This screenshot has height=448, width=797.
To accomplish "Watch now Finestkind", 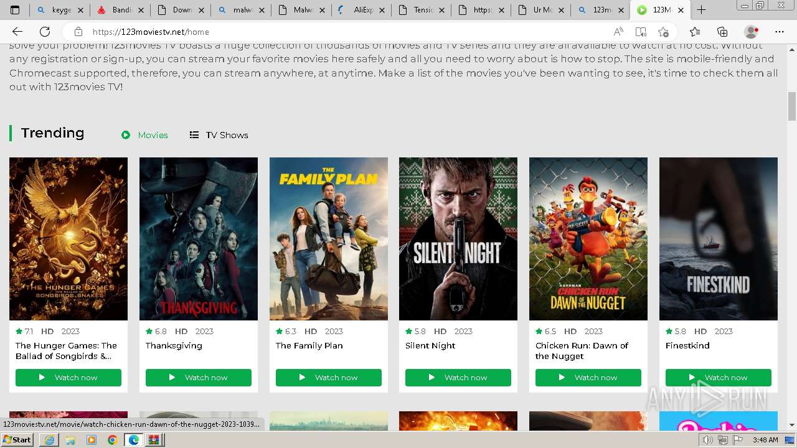I will tap(719, 378).
